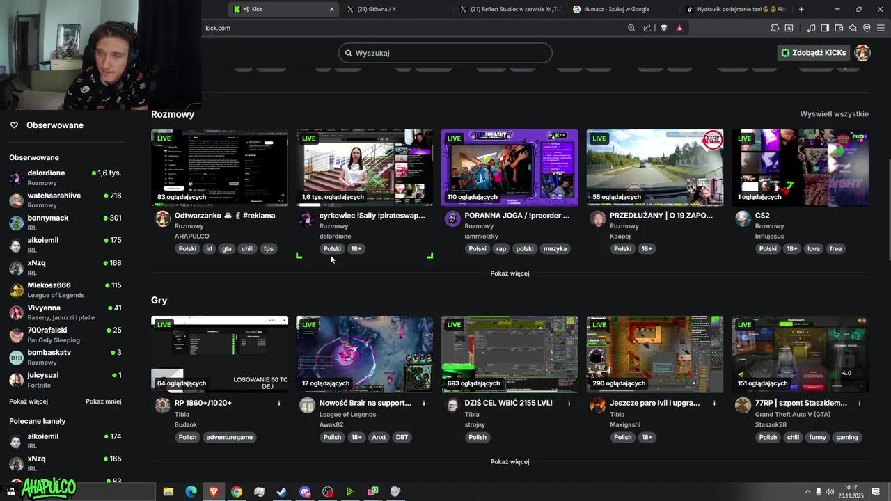
Task: Click the funny tag on Staszek28 card
Action: click(x=817, y=437)
